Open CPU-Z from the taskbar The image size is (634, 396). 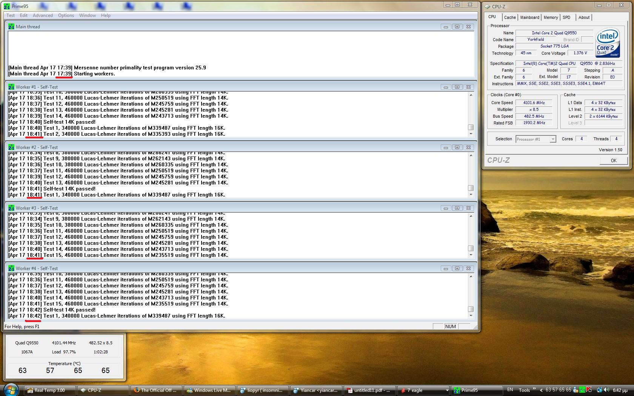click(x=102, y=390)
